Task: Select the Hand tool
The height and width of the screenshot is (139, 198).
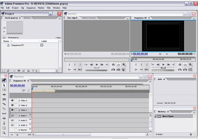Action: [4, 128]
